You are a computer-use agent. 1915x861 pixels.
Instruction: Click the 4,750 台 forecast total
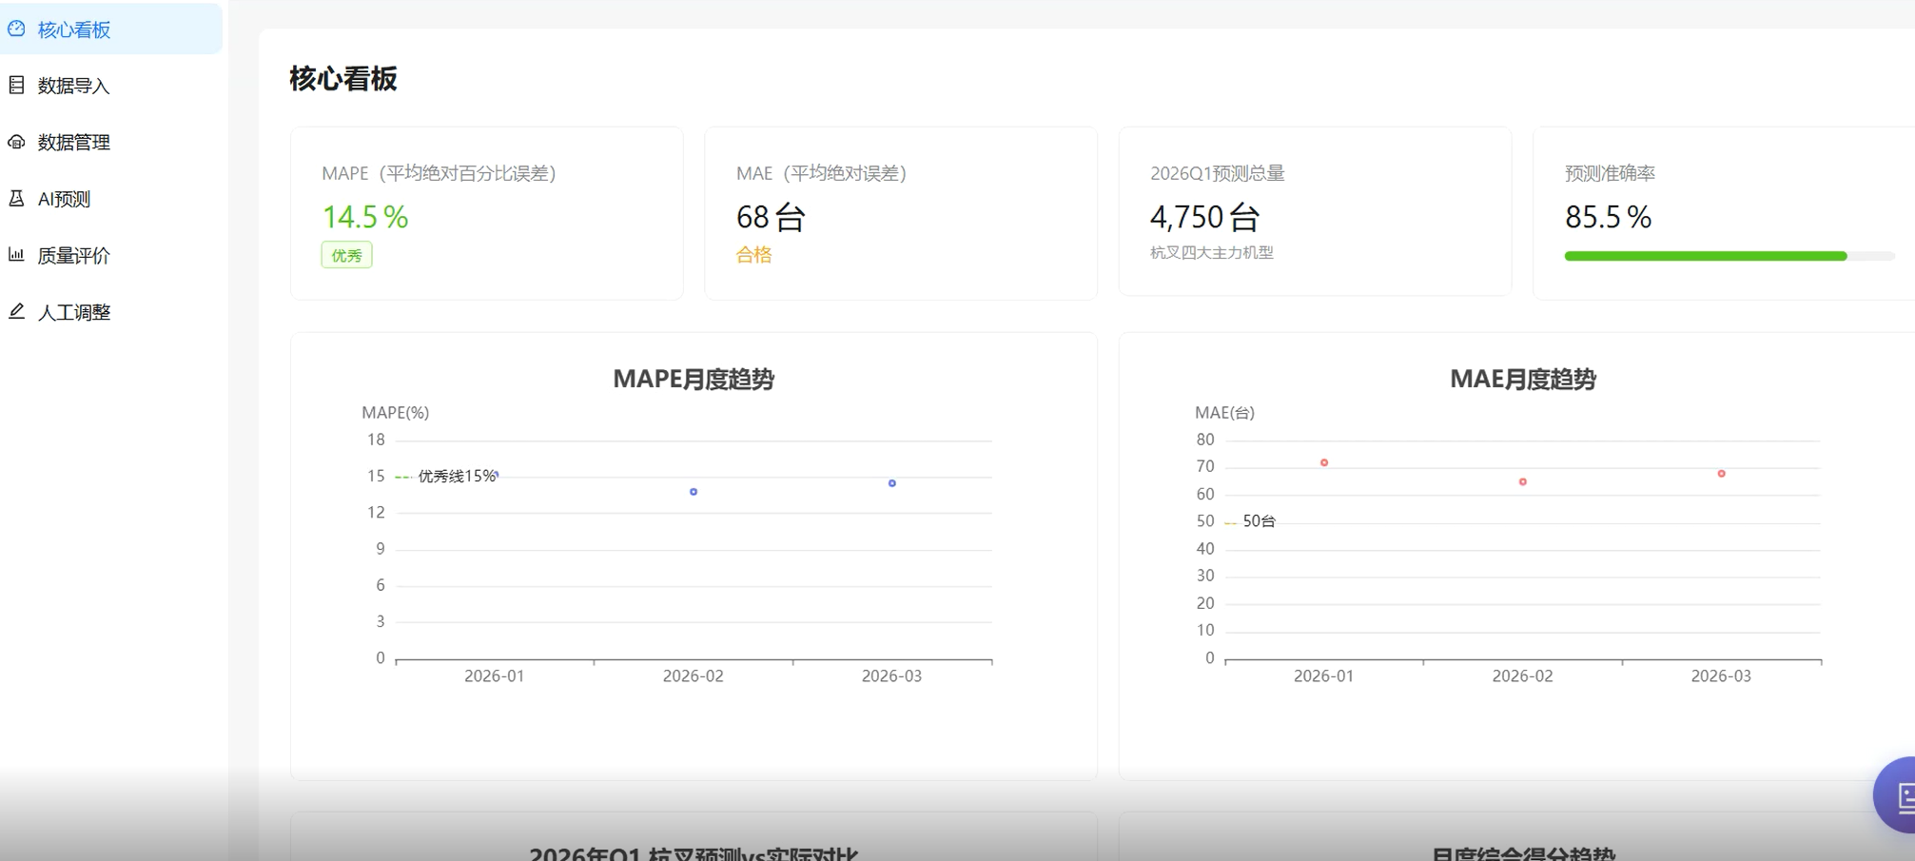1204,217
